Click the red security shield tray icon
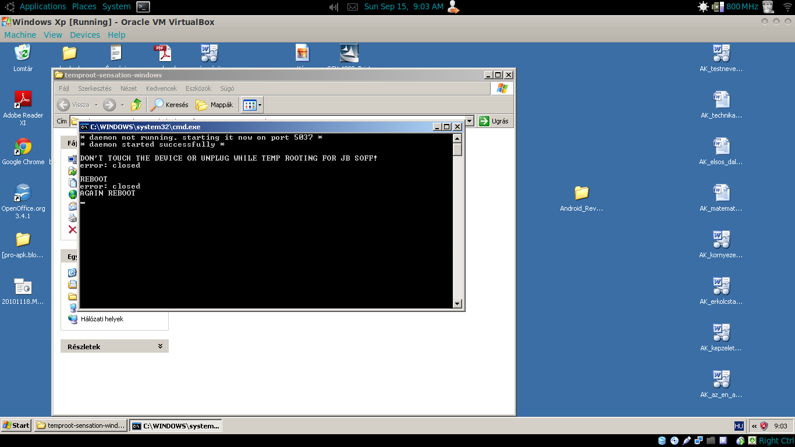The height and width of the screenshot is (447, 795). (764, 425)
